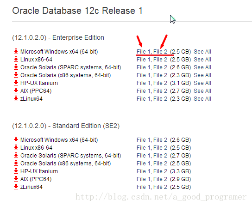Download File 1 for Enterprise Solaris x86 systems
The height and width of the screenshot is (206, 252).
143,75
